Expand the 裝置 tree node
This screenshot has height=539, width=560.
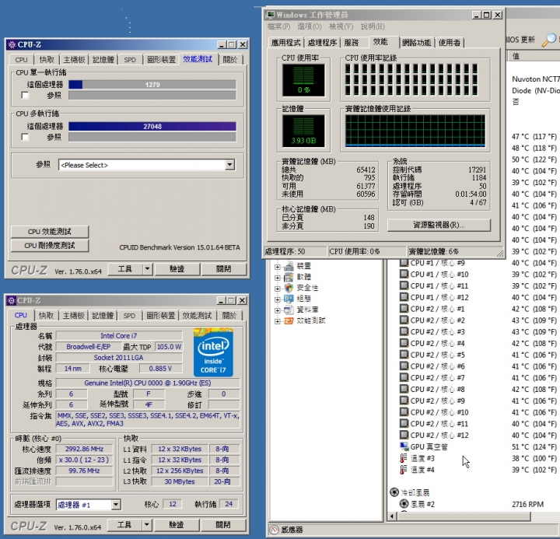(278, 267)
